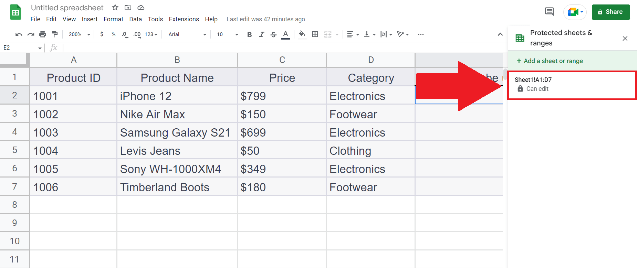Click the Merge cells icon
Image resolution: width=638 pixels, height=268 pixels.
pyautogui.click(x=328, y=34)
